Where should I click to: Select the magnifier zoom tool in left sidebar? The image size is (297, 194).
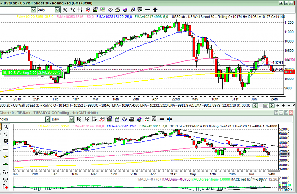(x=6, y=126)
